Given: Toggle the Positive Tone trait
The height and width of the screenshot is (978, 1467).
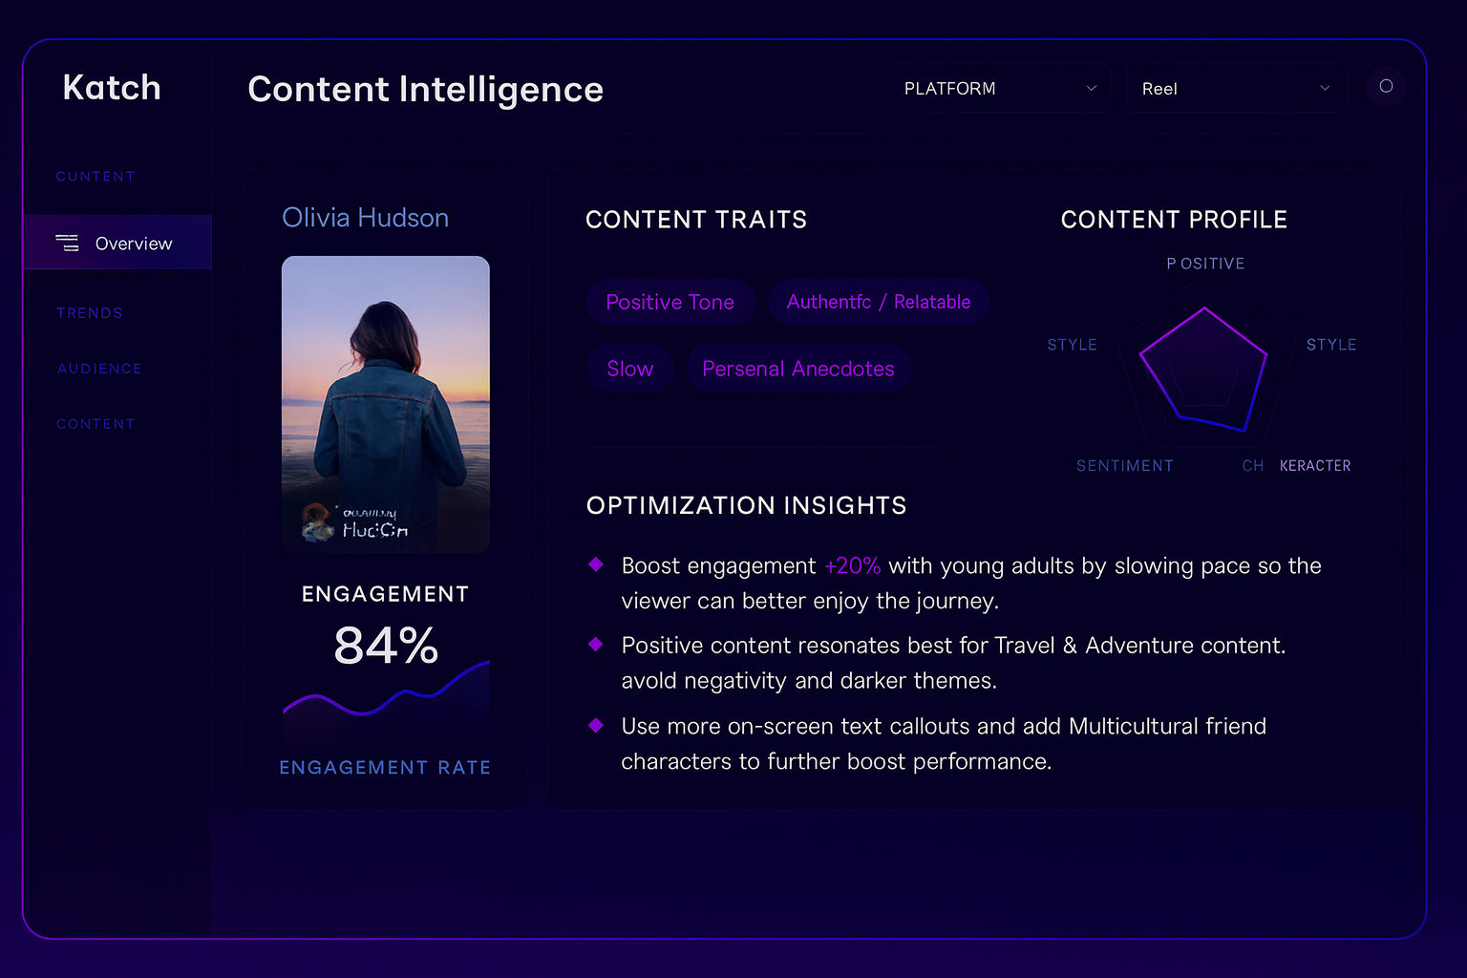Looking at the screenshot, I should tap(670, 302).
